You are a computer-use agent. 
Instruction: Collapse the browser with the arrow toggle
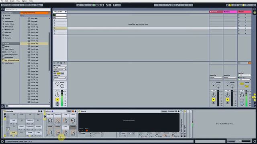pos(2,9)
